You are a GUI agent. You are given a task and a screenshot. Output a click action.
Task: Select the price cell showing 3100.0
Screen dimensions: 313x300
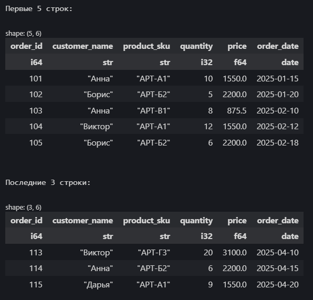235,253
